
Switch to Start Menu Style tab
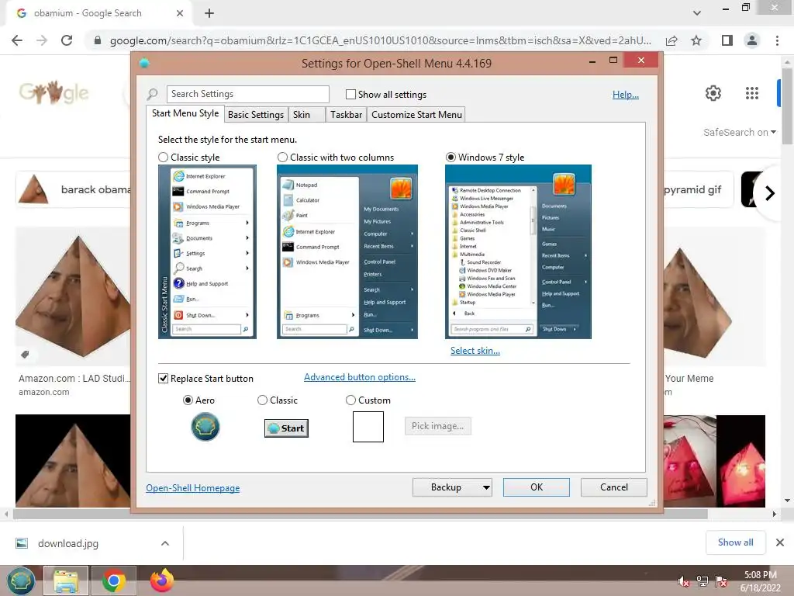[x=185, y=113]
